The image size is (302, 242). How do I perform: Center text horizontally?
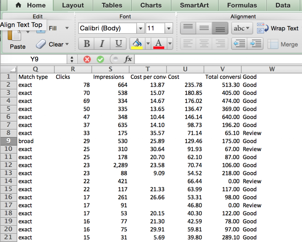[x=204, y=44]
